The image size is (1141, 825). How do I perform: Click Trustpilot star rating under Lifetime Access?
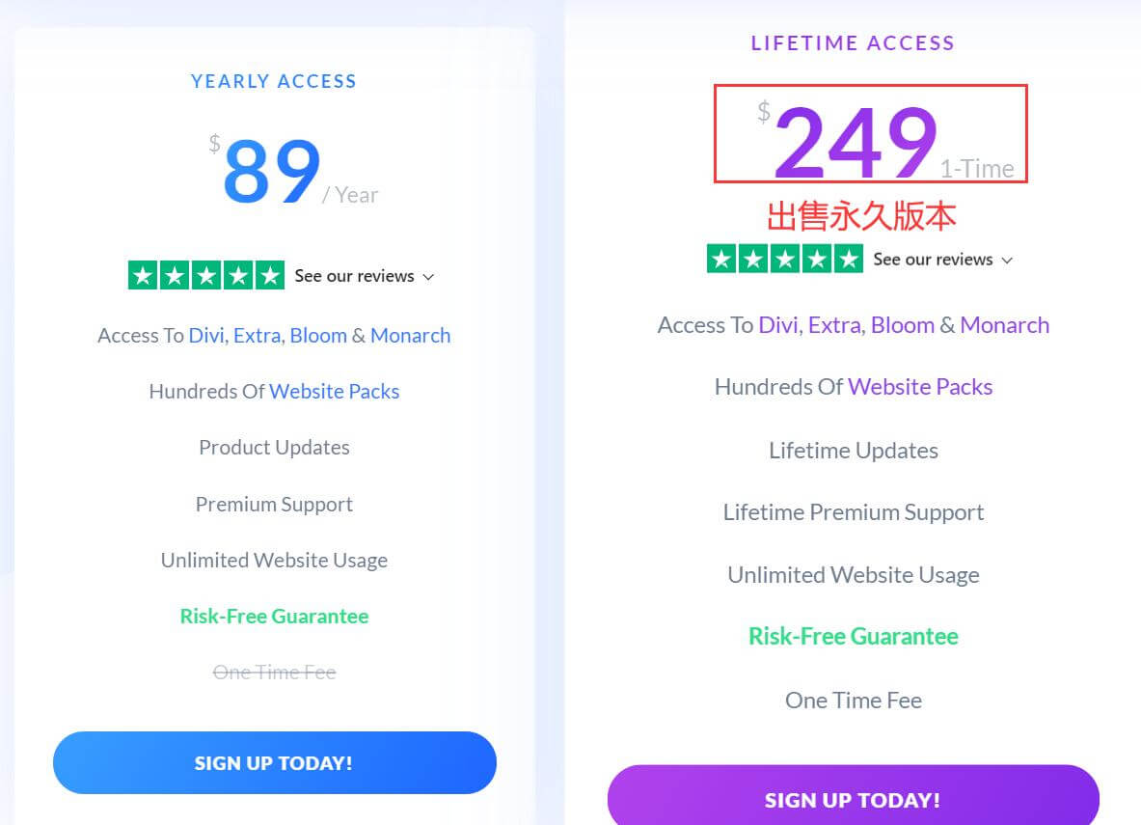(784, 260)
